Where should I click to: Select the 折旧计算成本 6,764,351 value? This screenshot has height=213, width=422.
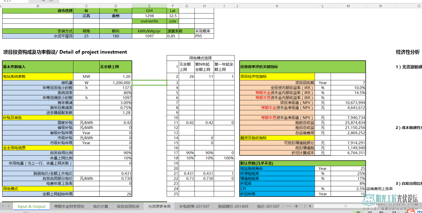click(x=348, y=153)
